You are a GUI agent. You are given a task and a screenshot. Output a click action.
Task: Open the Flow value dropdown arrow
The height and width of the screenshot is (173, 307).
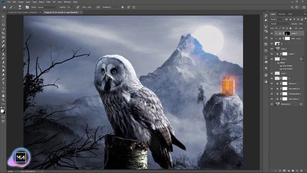(x=94, y=7)
